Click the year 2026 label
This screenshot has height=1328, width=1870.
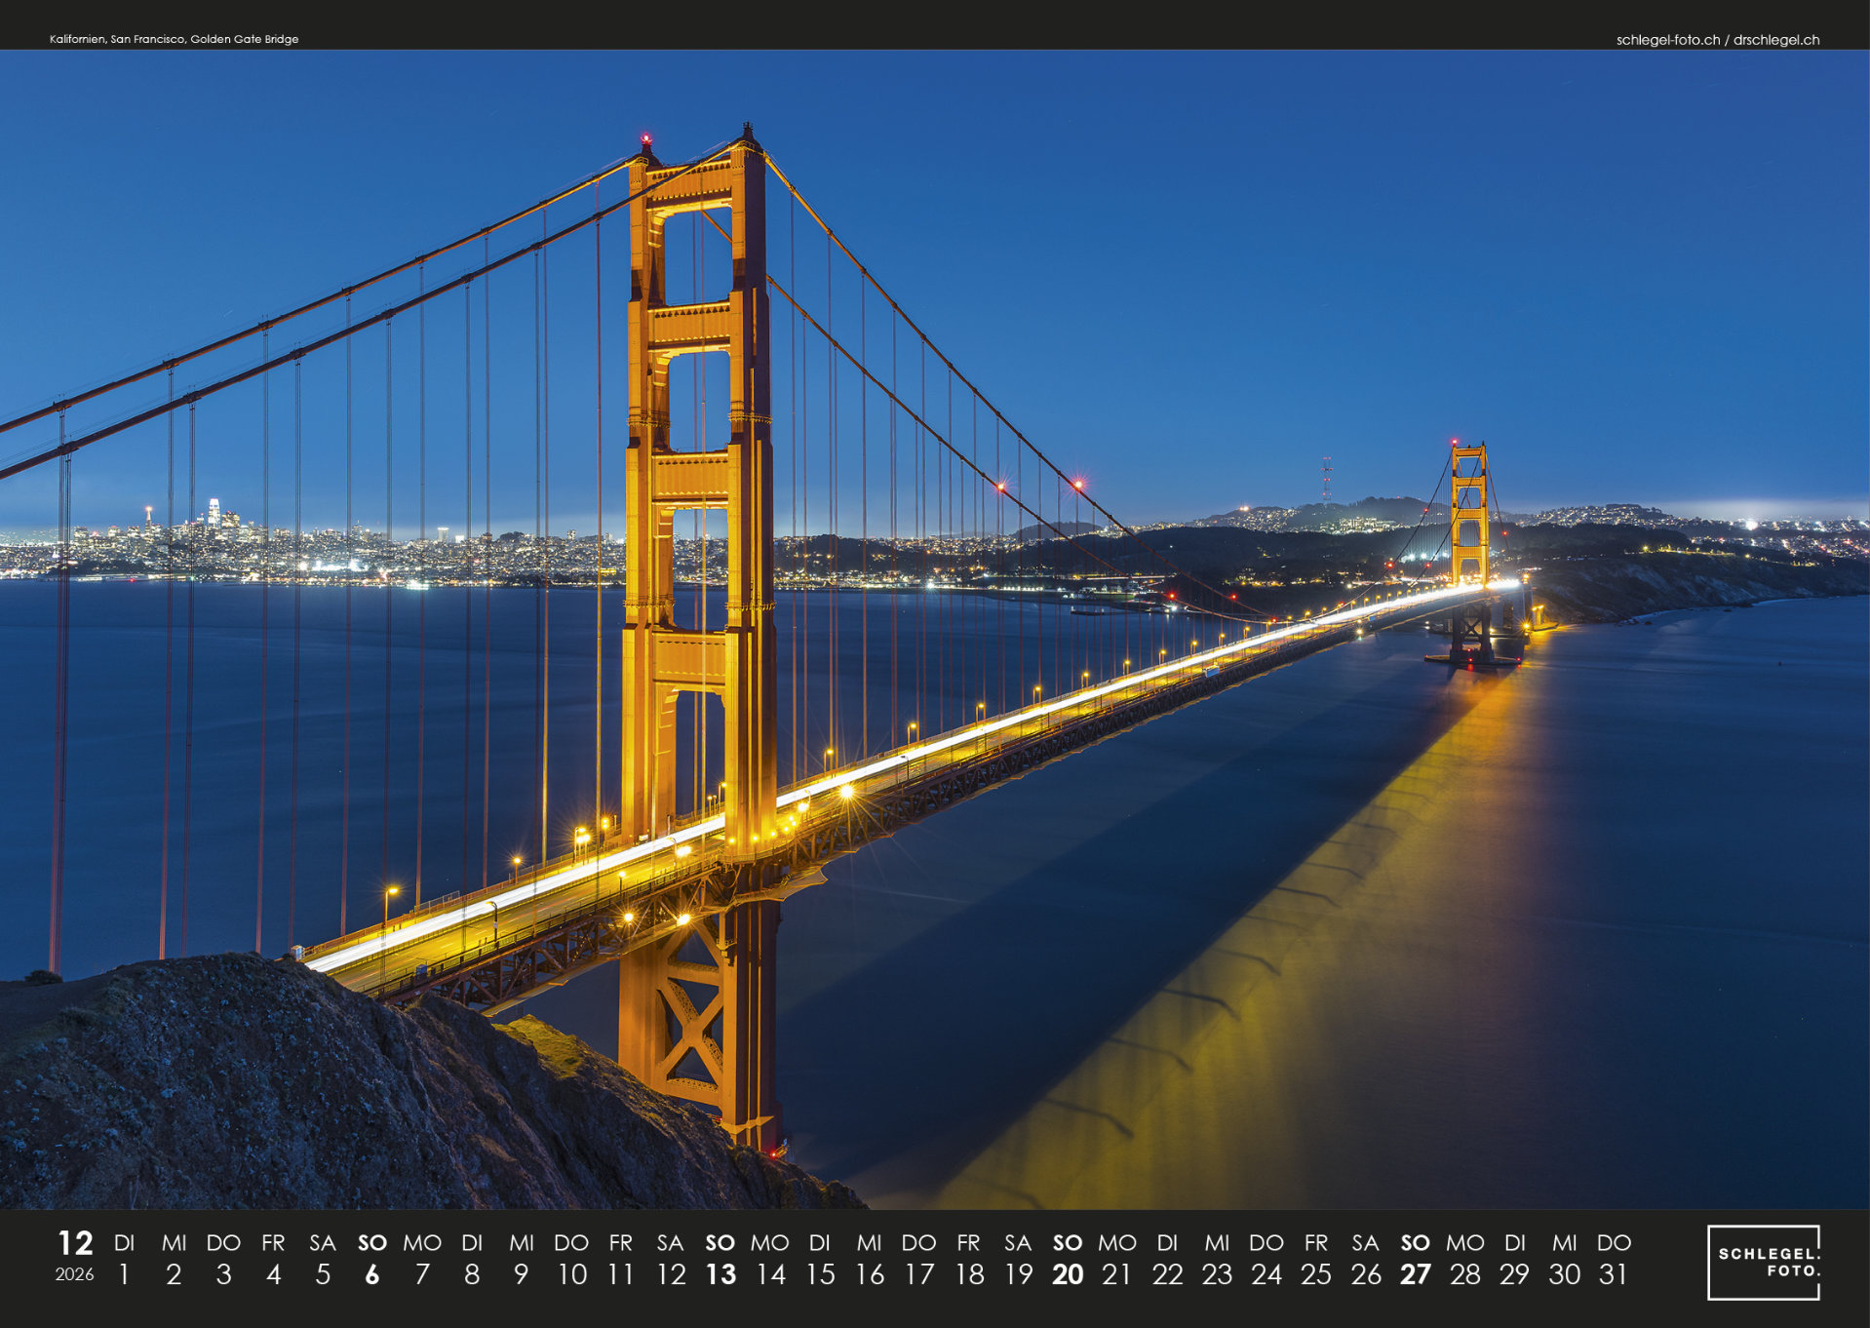point(74,1274)
